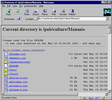This screenshot has width=112, height=100.
Task: Click the horizontal scrollbar thumb
Action: coord(41,94)
